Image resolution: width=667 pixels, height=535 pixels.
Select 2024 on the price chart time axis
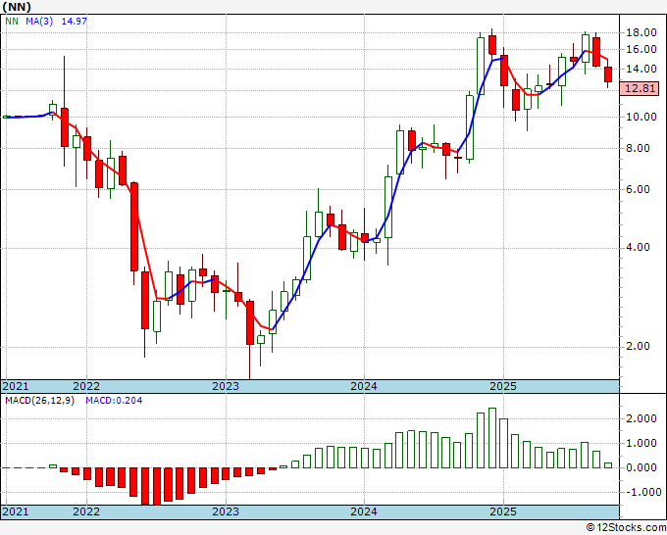pos(364,386)
